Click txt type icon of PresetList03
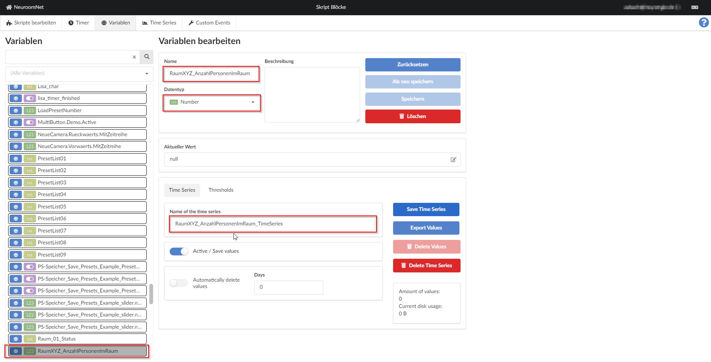Screen dimensions: 711x362 30,183
